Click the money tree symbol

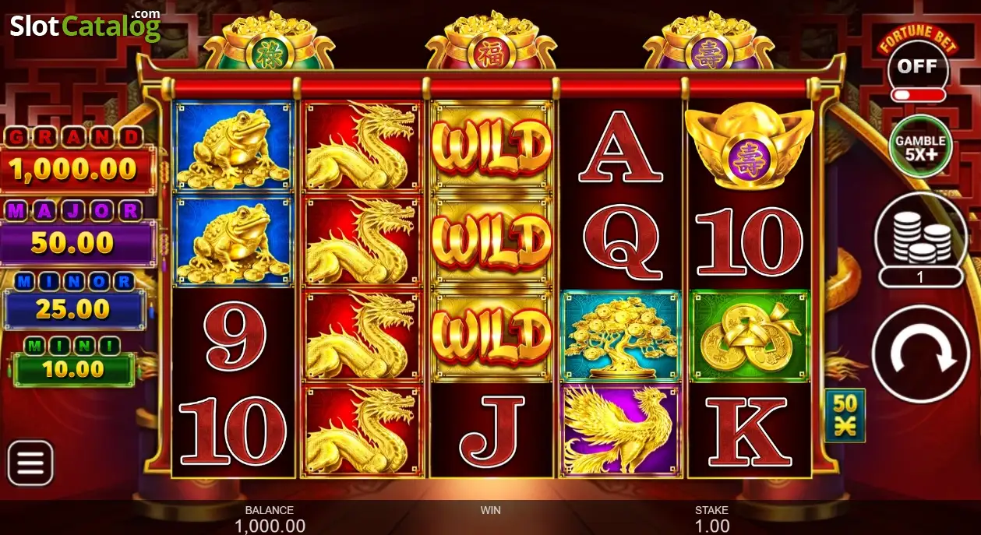(620, 336)
